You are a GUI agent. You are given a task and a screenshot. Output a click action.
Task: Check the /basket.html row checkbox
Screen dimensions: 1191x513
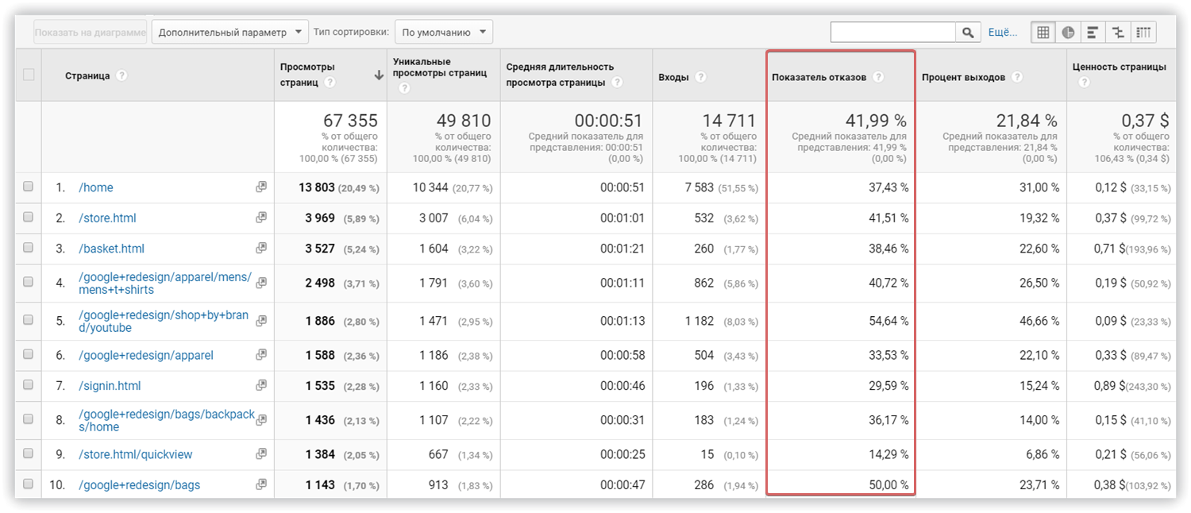28,248
